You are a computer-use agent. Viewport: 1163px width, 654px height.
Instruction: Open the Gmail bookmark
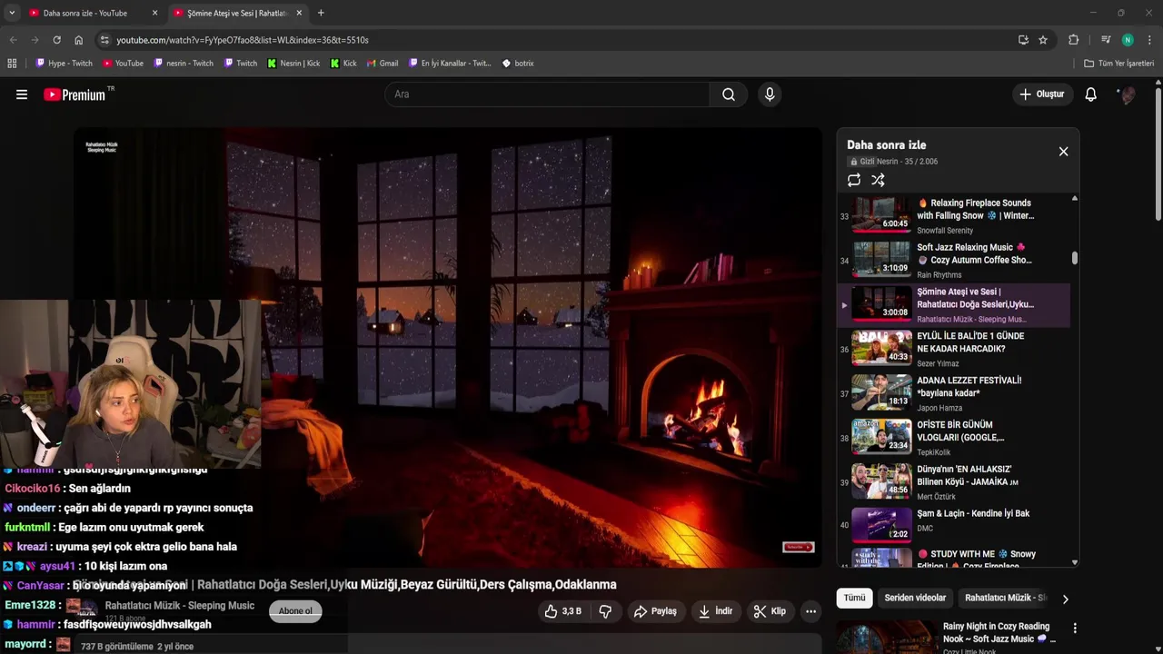(383, 64)
